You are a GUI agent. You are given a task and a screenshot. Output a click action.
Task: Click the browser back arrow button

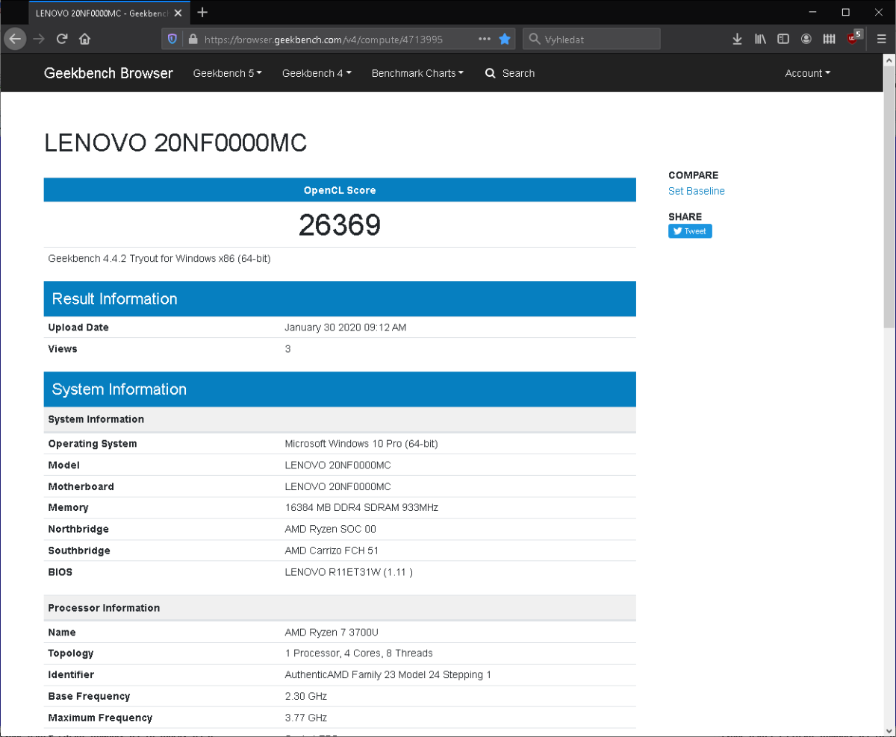[x=15, y=39]
